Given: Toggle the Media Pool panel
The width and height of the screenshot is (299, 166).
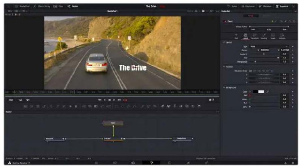Looking at the screenshot, I should click(22, 6).
